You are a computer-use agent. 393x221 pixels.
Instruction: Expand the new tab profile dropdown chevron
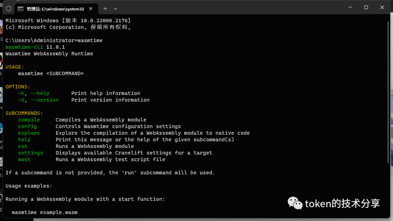(x=116, y=9)
